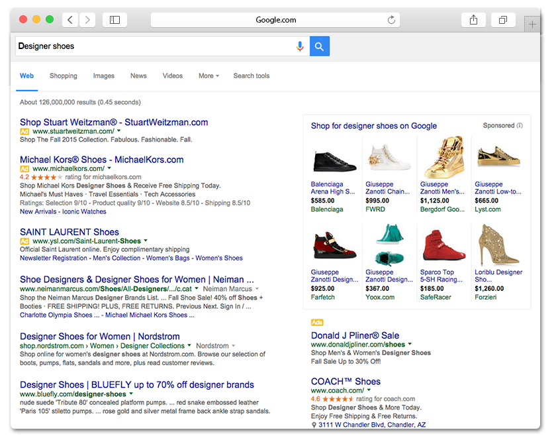
Task: Switch to the Shopping tab
Action: click(63, 76)
